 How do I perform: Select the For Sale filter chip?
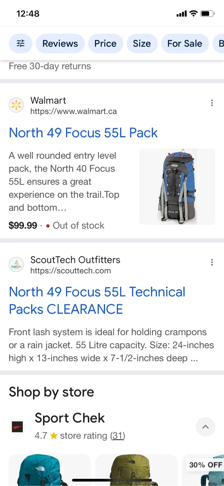[185, 44]
